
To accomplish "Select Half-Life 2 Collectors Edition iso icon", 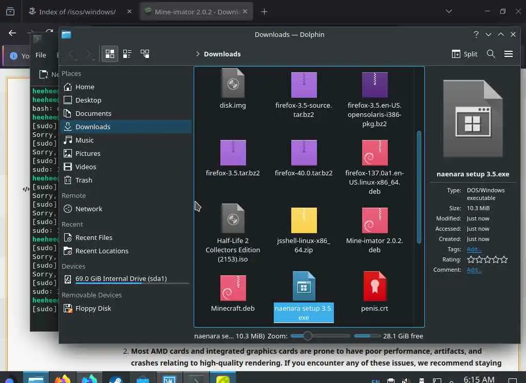I will (233, 218).
